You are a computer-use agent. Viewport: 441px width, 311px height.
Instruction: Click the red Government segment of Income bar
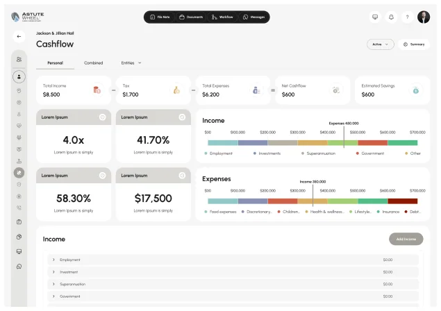click(x=373, y=143)
